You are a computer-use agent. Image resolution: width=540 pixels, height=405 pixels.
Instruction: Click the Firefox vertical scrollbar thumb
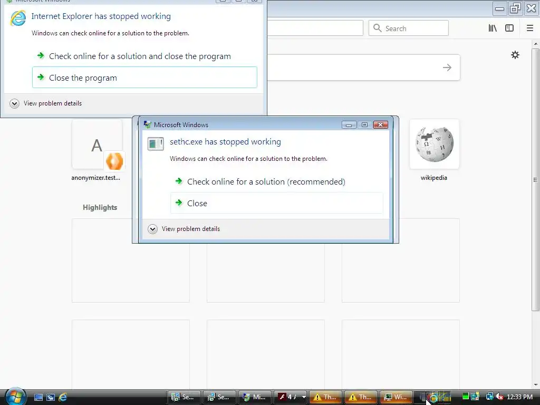[x=535, y=179]
